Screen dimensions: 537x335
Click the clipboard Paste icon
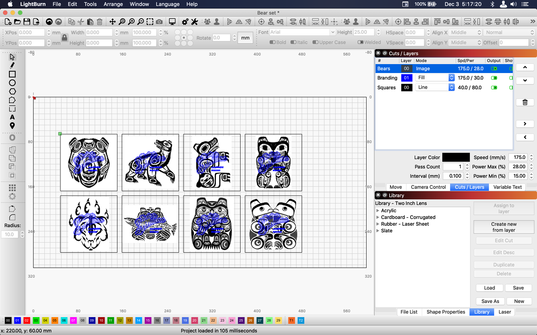[x=90, y=22]
